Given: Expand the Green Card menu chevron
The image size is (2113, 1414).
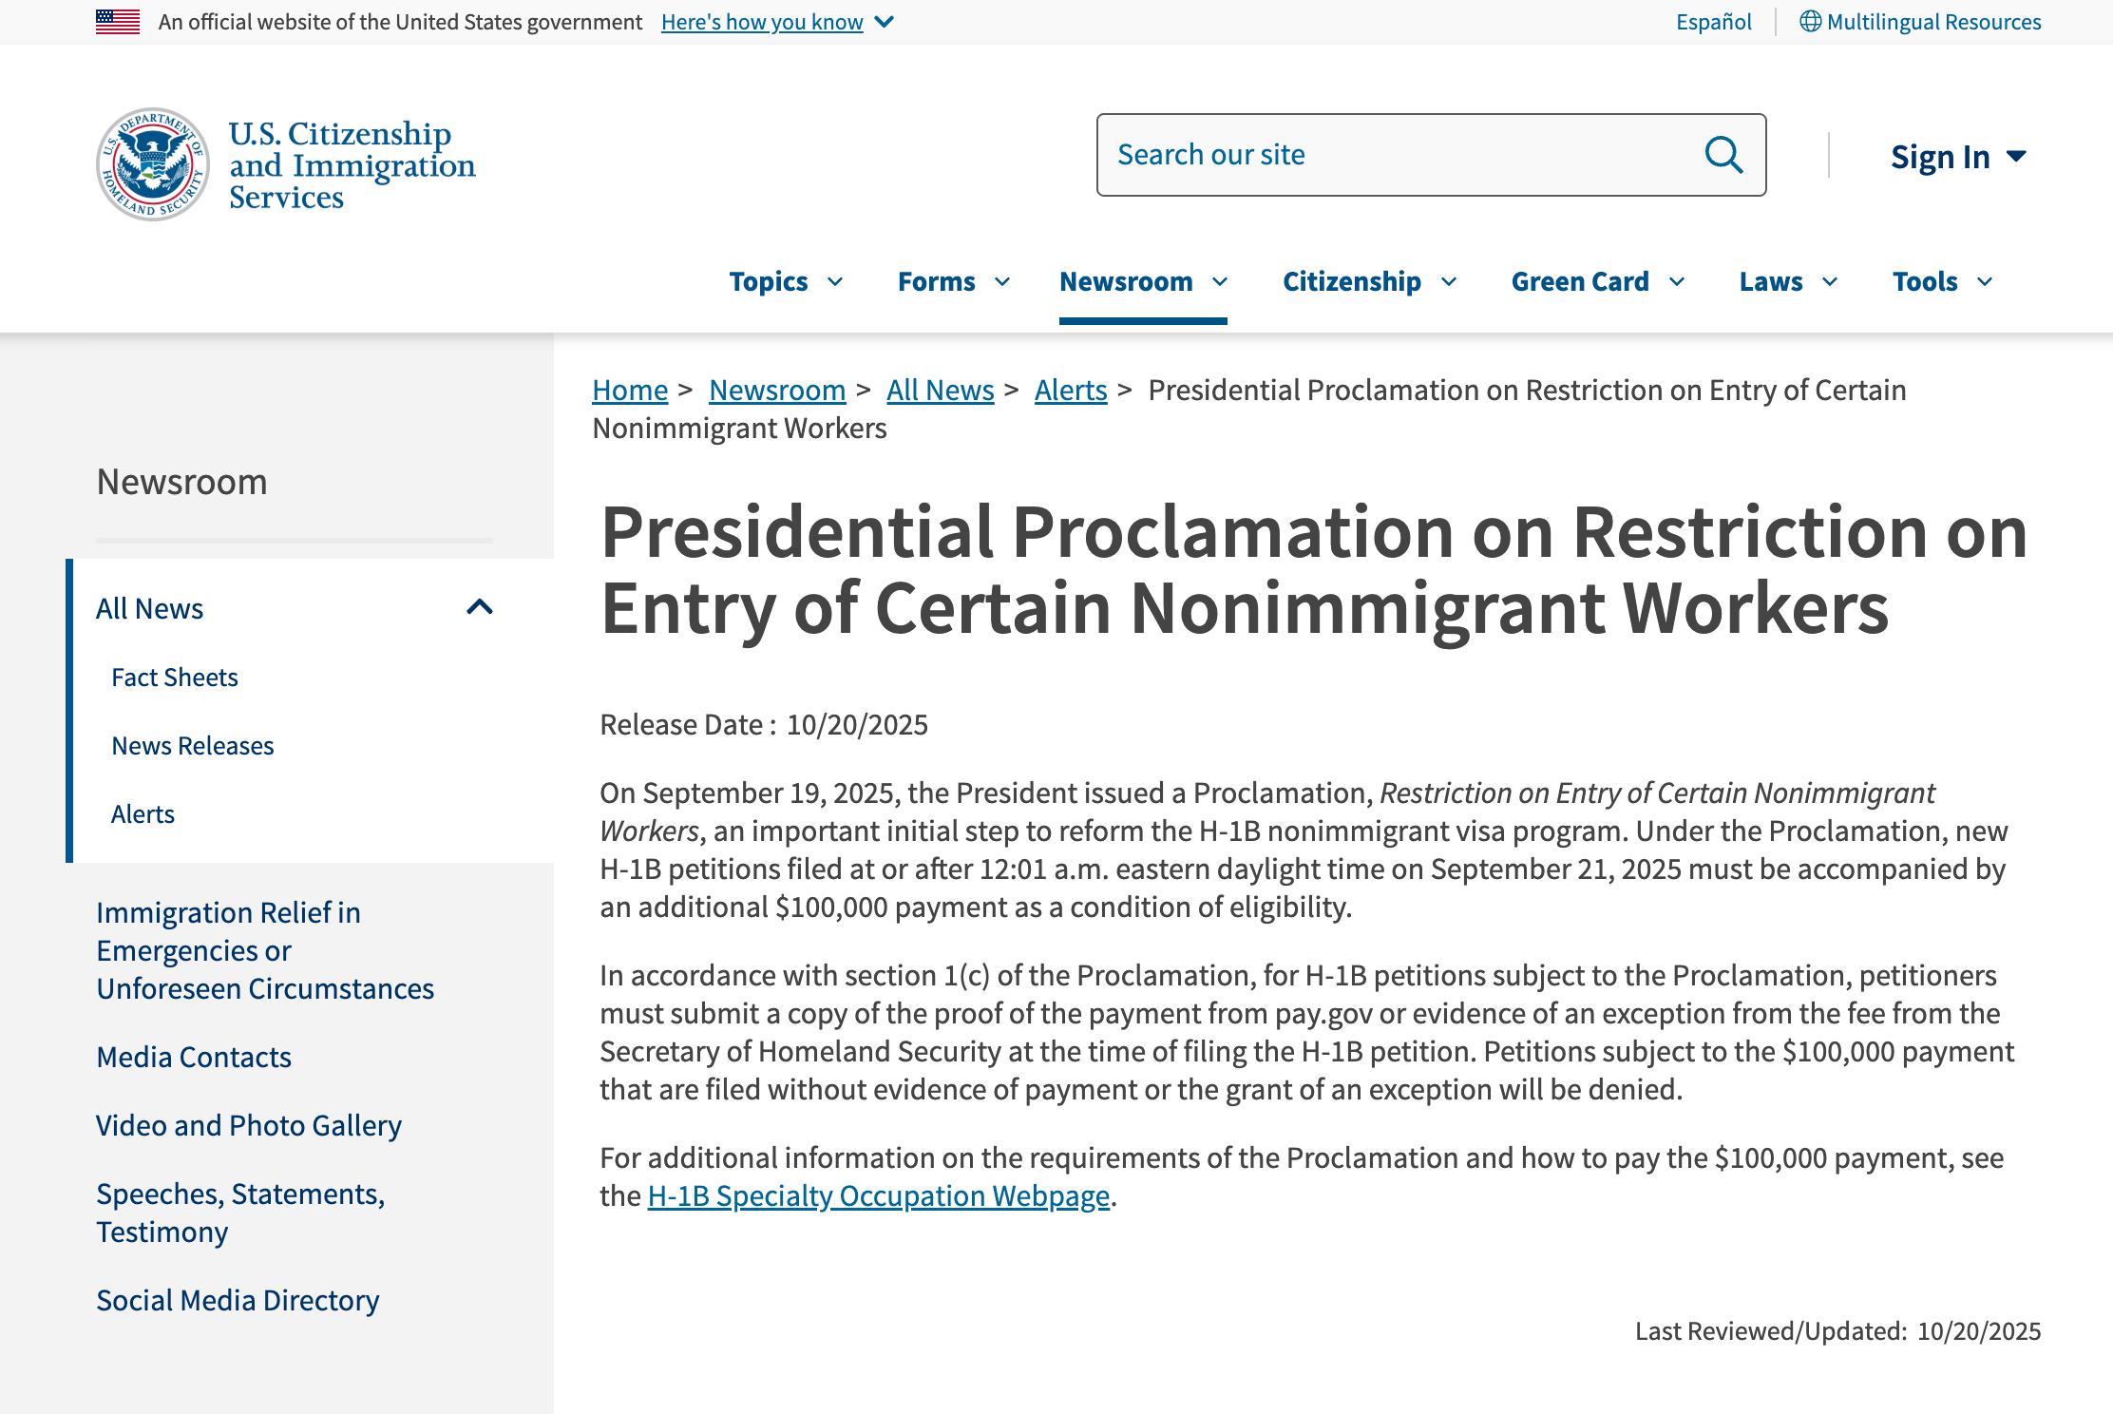Looking at the screenshot, I should point(1678,281).
